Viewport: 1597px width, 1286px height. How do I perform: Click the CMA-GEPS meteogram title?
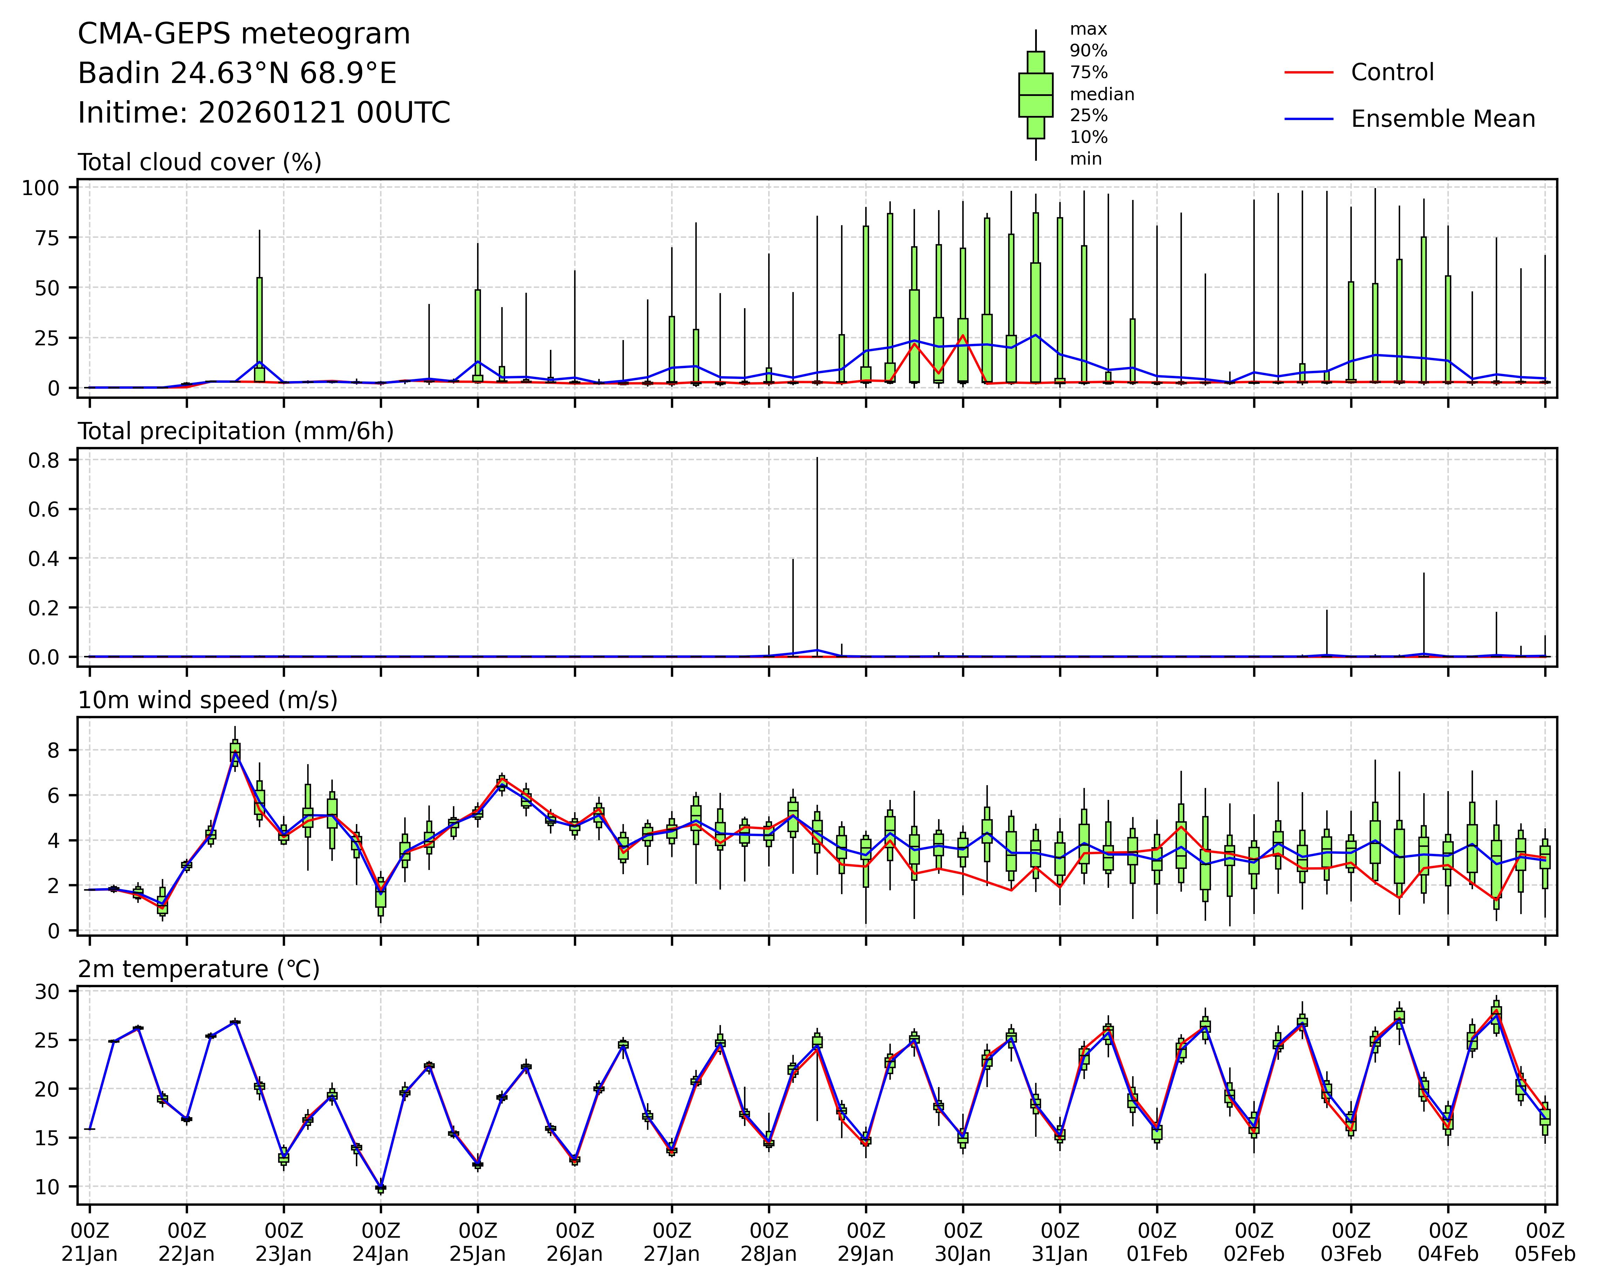coord(244,34)
